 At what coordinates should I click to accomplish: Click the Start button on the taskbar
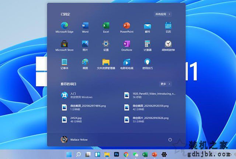point(69,154)
